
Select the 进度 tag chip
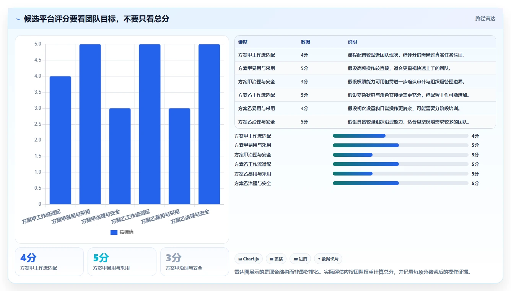coord(301,259)
